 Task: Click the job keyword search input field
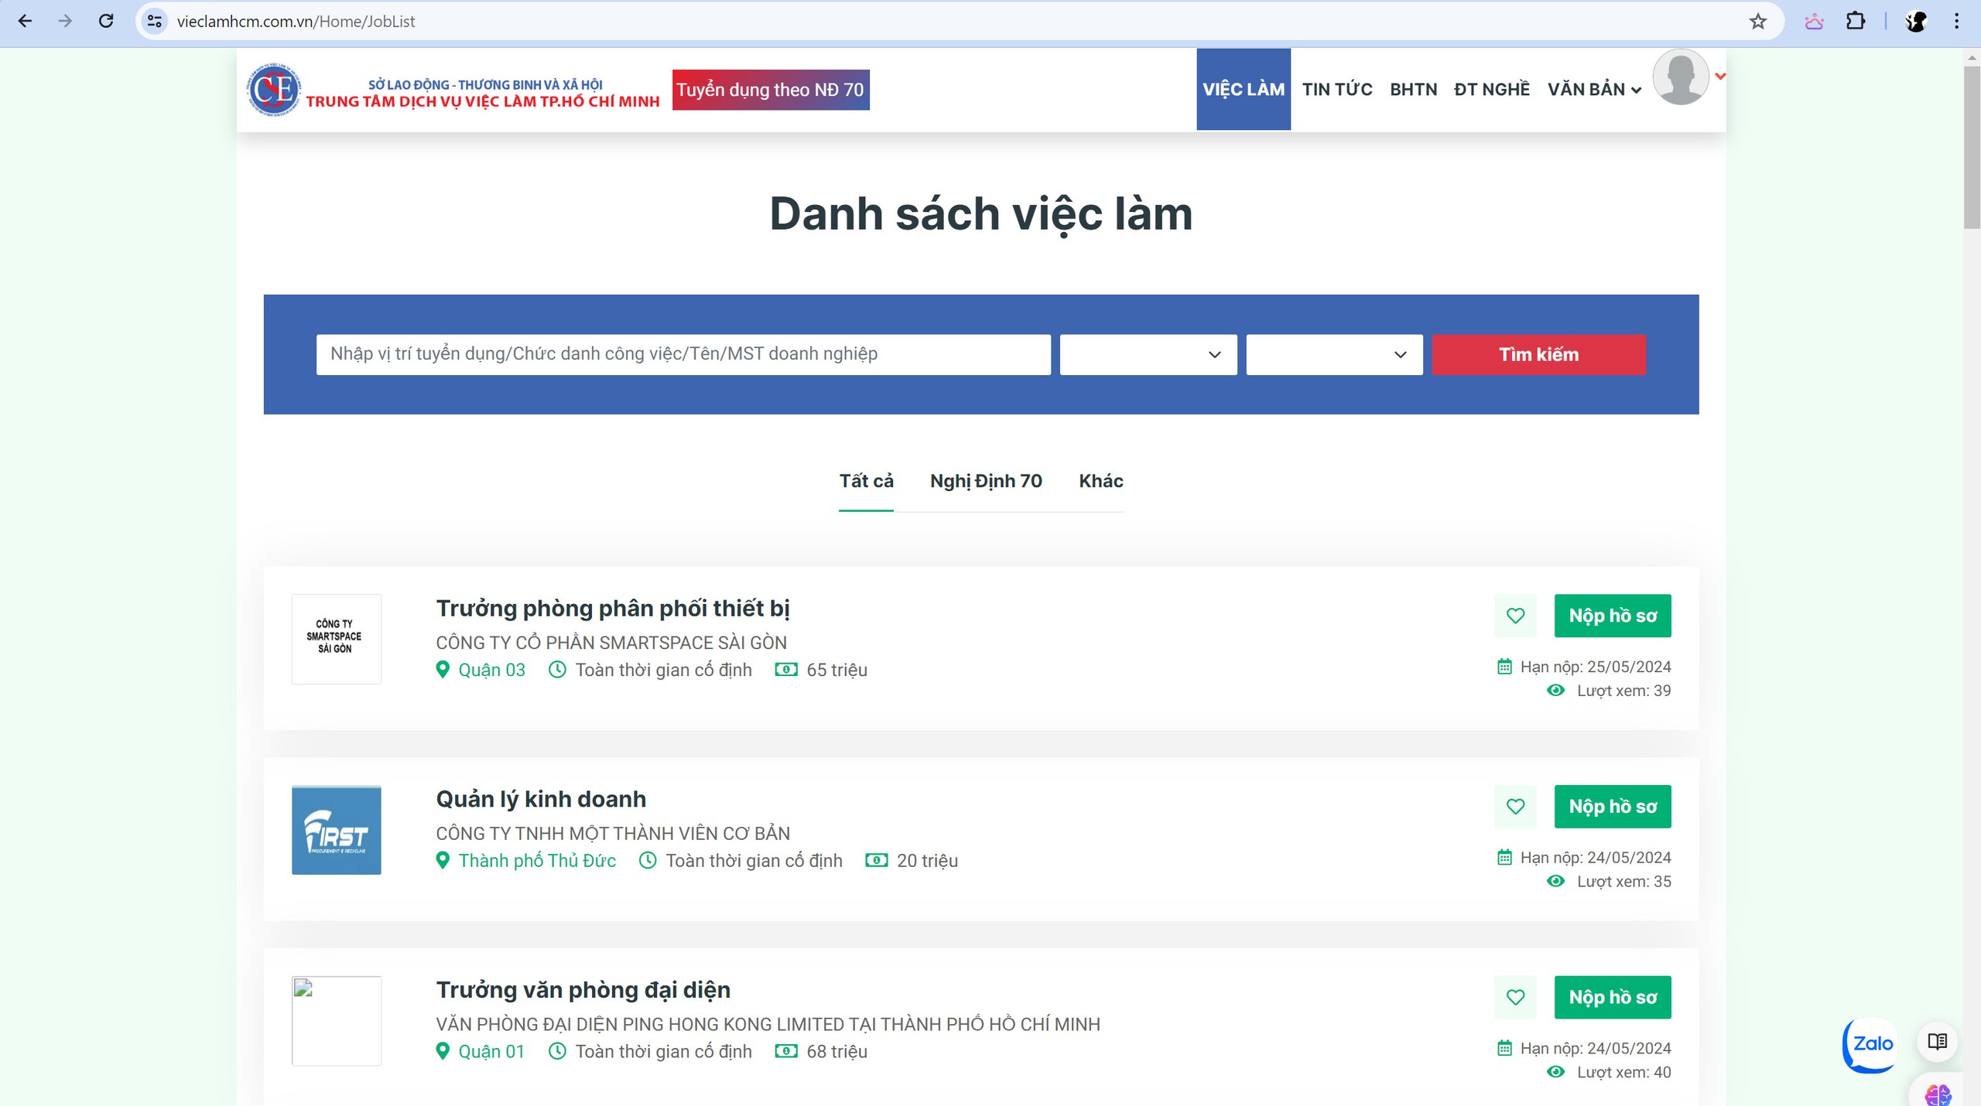click(683, 354)
